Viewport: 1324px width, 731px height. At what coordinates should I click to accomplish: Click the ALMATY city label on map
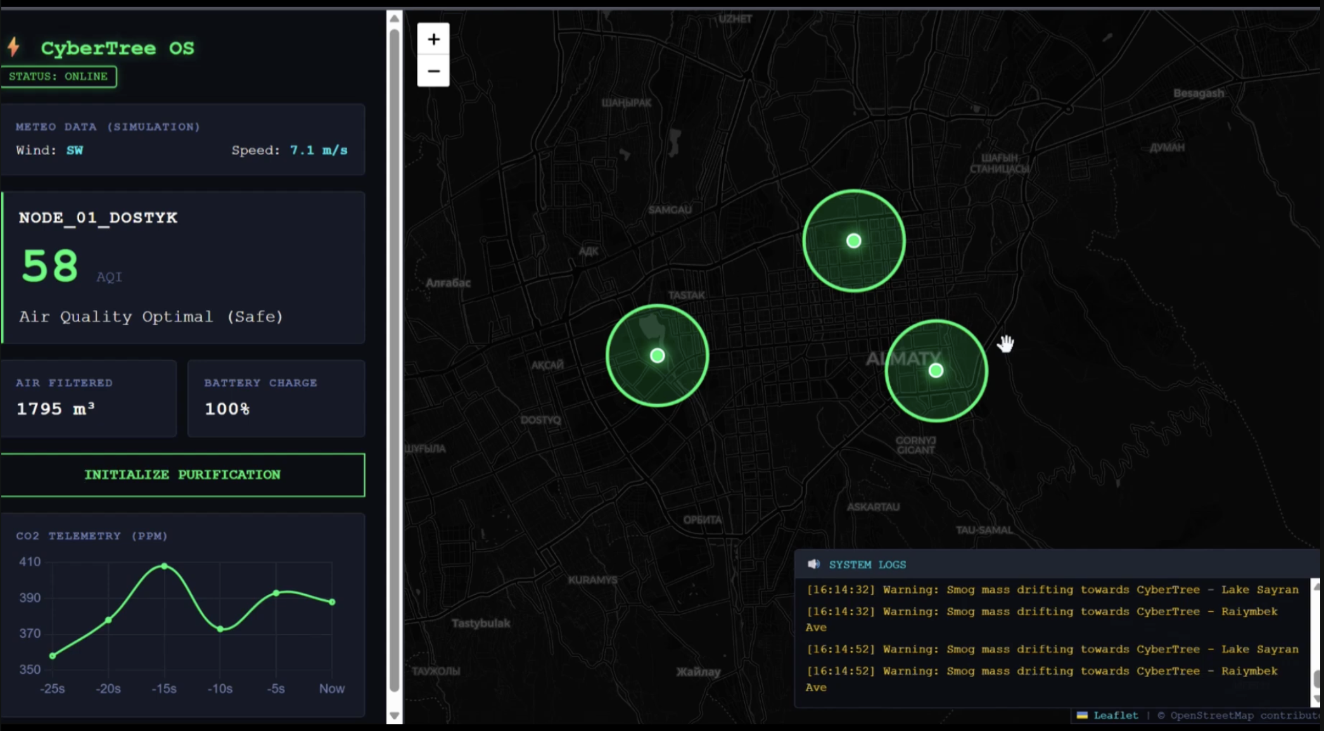(904, 359)
